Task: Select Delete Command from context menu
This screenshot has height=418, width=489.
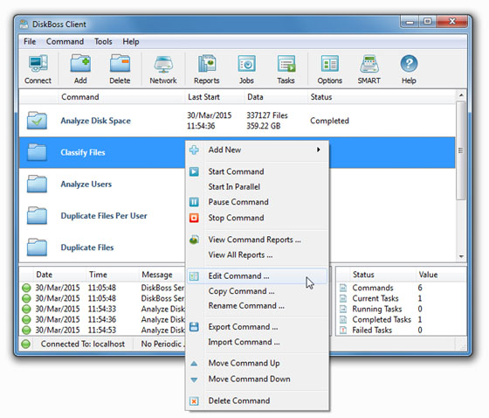Action: 258,401
